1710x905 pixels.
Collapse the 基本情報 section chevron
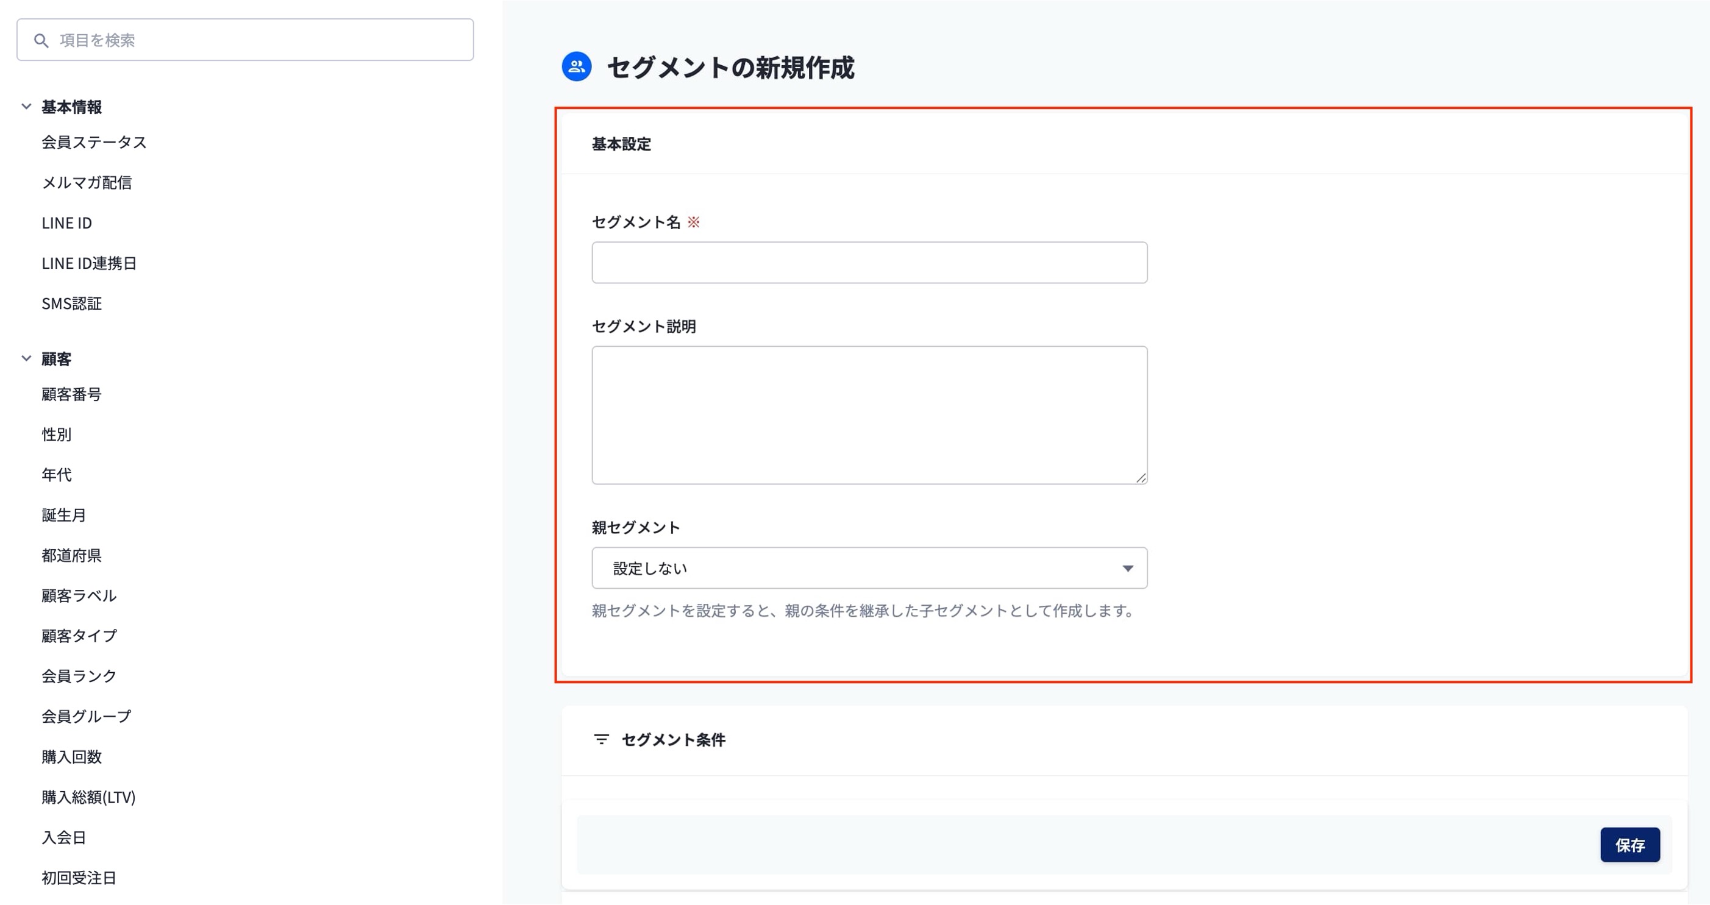[x=27, y=106]
